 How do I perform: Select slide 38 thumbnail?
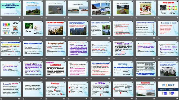tap(123, 89)
